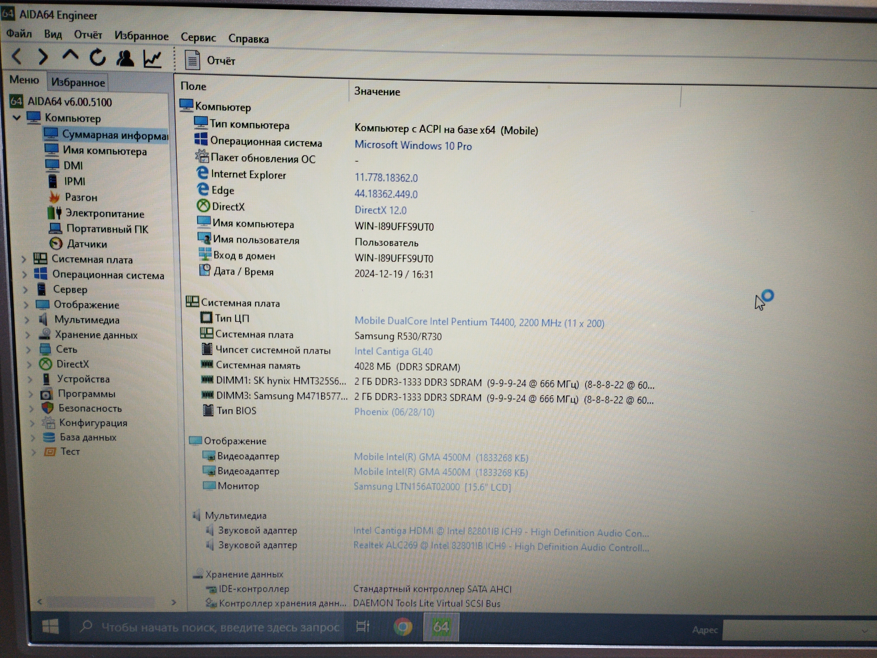Switch to the Меню tab
The height and width of the screenshot is (658, 877).
[24, 80]
